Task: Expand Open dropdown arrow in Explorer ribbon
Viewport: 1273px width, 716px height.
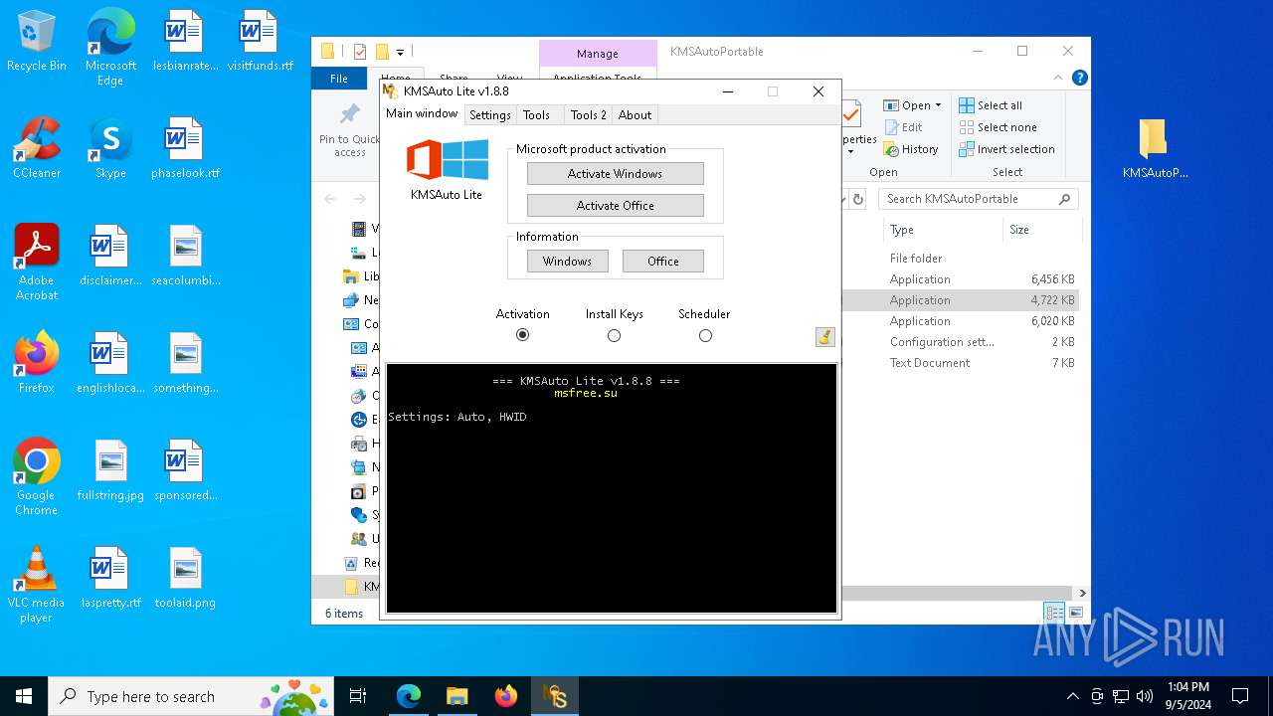Action: (938, 105)
